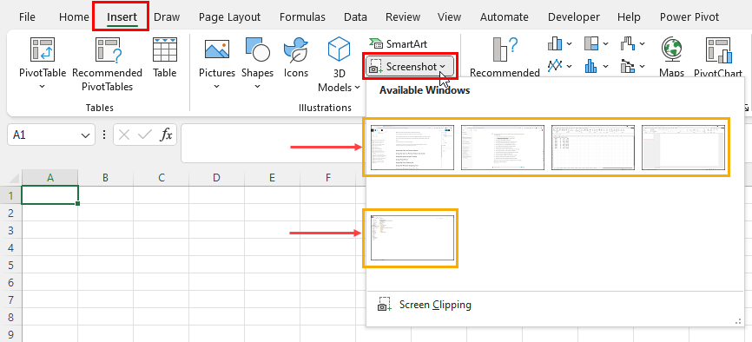Open the Shapes gallery dropdown
Viewport: 752px width, 342px height.
click(x=257, y=87)
